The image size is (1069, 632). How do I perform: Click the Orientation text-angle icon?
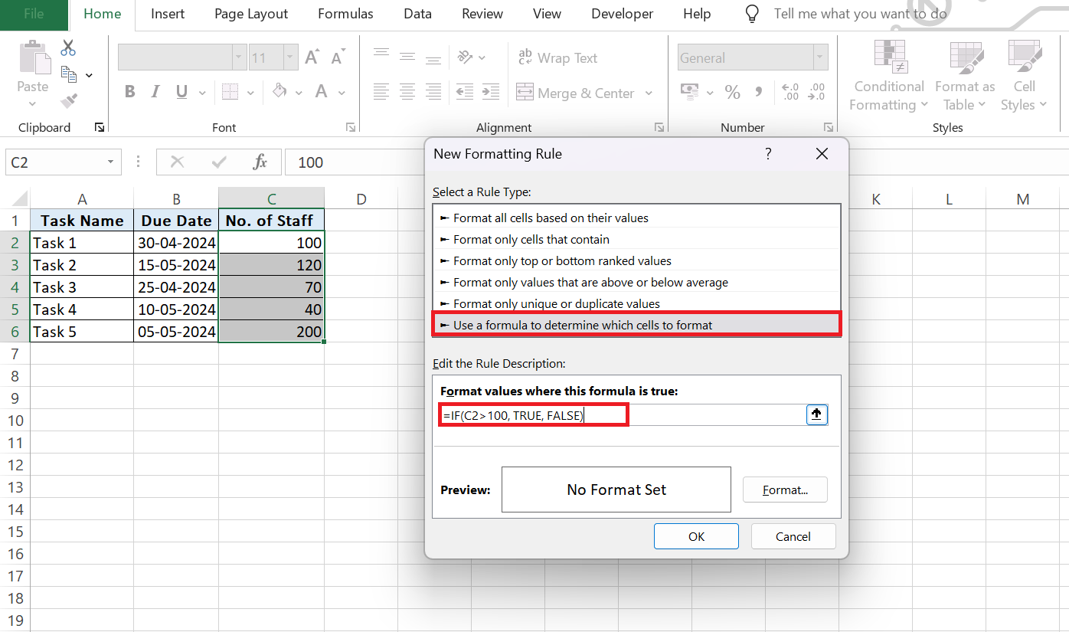[x=465, y=57]
